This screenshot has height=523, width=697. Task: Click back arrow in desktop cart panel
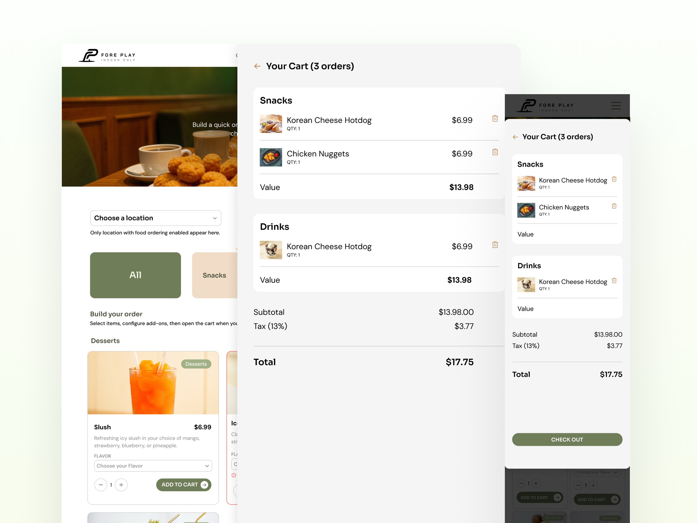point(257,66)
